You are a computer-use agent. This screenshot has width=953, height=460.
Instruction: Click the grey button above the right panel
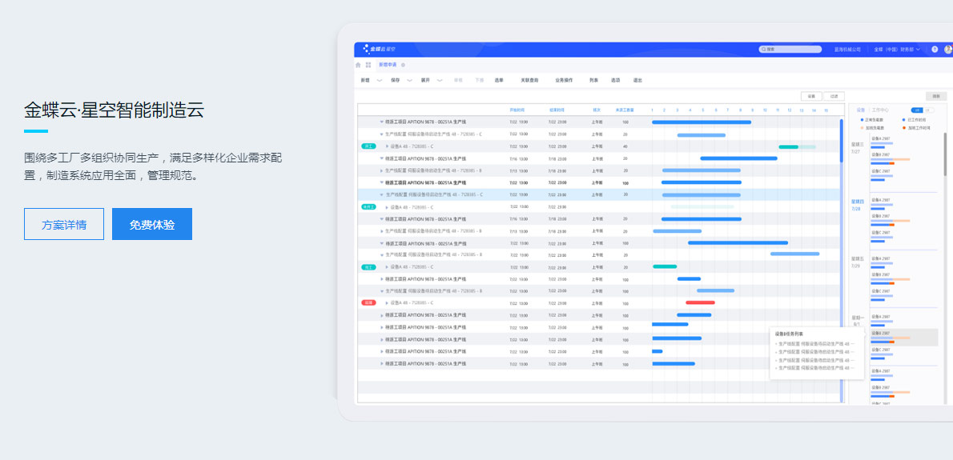(937, 96)
